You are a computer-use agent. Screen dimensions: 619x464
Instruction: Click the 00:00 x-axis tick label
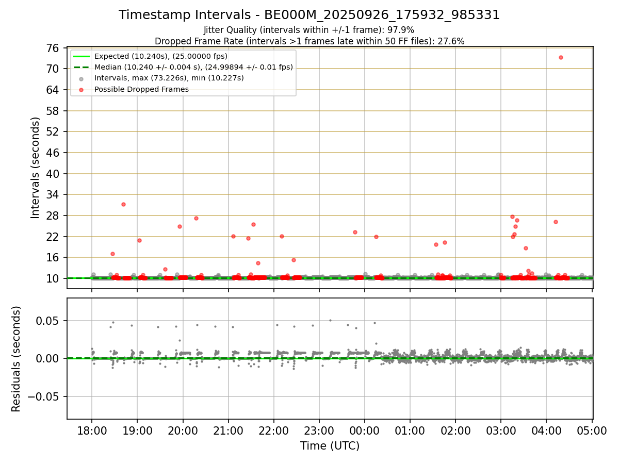point(365,431)
